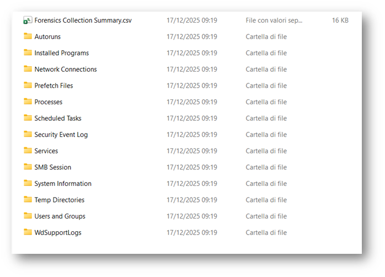The width and height of the screenshot is (385, 277).
Task: Select file name Forensics Collection Summary.csv
Action: 83,20
